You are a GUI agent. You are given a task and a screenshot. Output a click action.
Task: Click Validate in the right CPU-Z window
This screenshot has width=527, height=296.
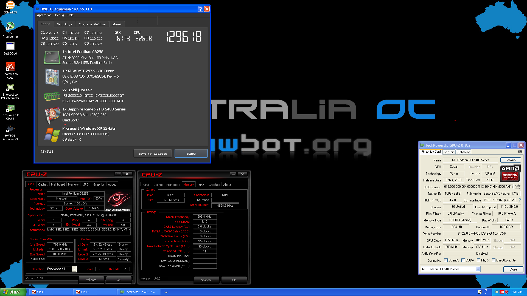click(206, 280)
